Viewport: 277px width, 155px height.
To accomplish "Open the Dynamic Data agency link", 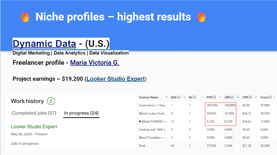I will [44, 44].
